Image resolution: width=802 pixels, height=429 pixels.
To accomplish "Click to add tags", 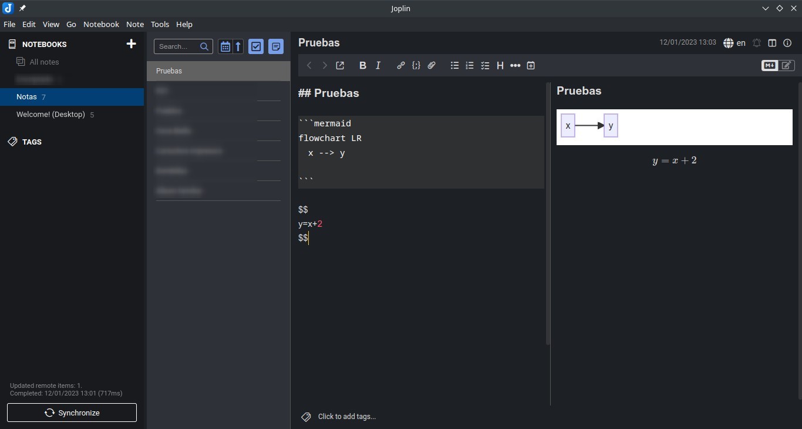I will tap(347, 417).
